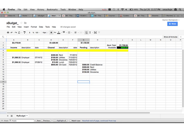Open Firefox Bookmarks menu in menu bar
The width and height of the screenshot is (184, 131).
point(52,10)
